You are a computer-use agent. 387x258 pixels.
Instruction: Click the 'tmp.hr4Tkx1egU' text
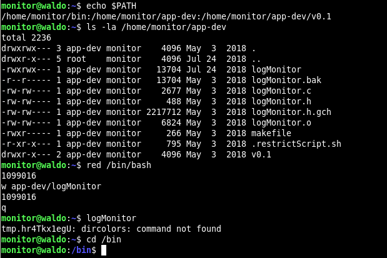point(36,229)
